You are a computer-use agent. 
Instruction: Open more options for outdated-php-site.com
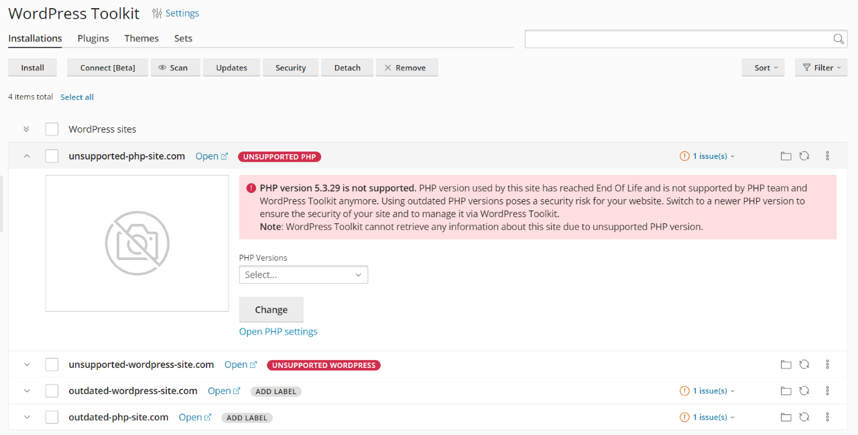click(827, 417)
